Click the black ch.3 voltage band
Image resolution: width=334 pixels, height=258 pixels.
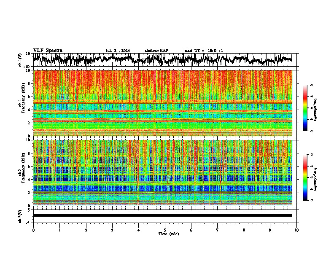(x=163, y=215)
